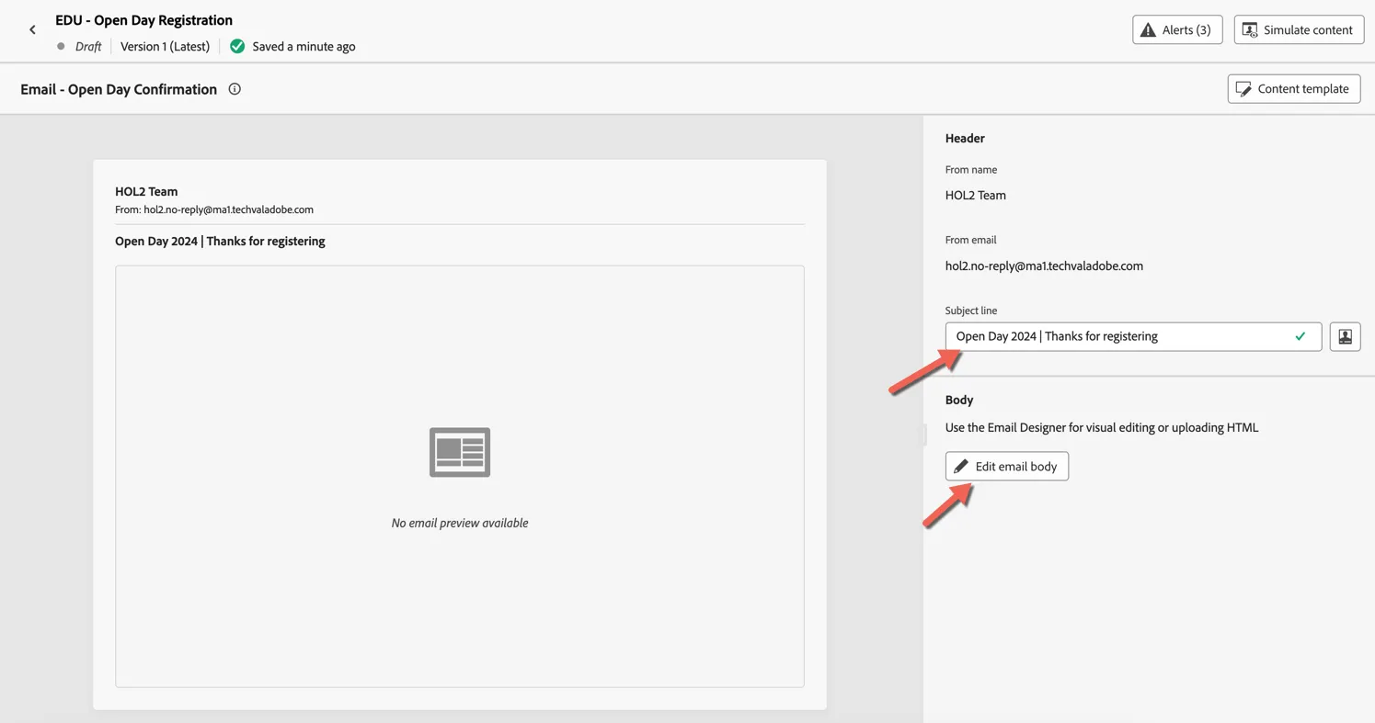Click the Email Designer description text
Image resolution: width=1375 pixels, height=723 pixels.
pyautogui.click(x=1101, y=427)
